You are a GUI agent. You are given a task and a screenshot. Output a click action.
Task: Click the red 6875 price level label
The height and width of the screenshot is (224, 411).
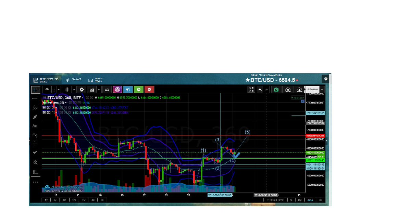tap(315, 136)
